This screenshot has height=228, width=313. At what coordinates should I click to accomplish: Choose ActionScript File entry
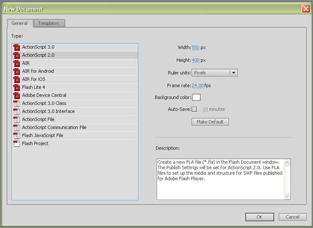point(75,120)
